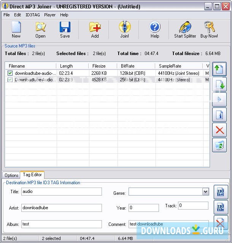The height and width of the screenshot is (243, 232).
Task: Remove selected file with red X icon
Action: [x=219, y=130]
